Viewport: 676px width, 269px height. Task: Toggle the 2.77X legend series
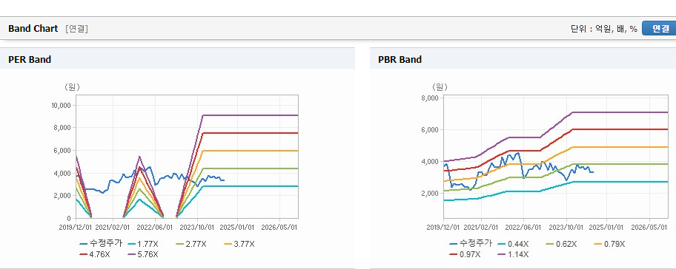(191, 244)
